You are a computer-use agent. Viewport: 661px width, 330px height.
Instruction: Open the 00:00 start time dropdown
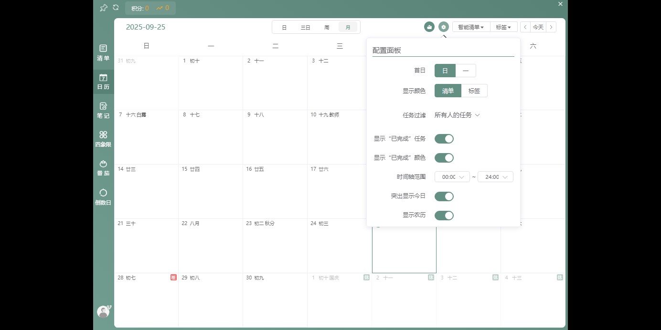pos(452,177)
